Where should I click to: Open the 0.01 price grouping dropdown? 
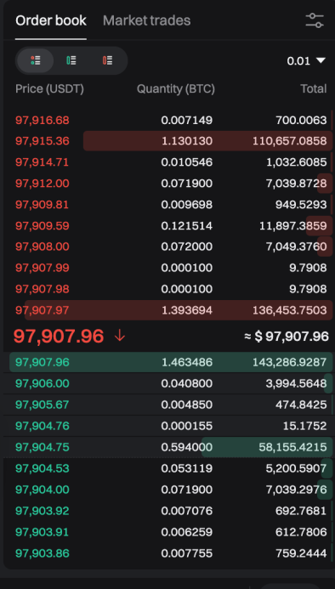(x=306, y=61)
